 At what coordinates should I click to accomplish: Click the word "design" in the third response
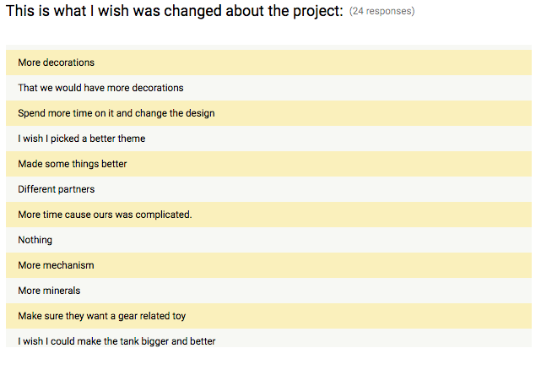coord(197,113)
